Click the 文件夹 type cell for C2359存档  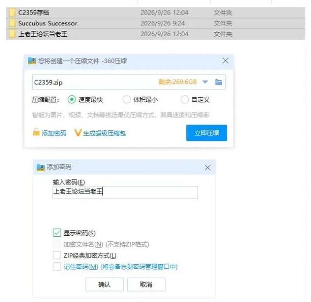coord(223,13)
